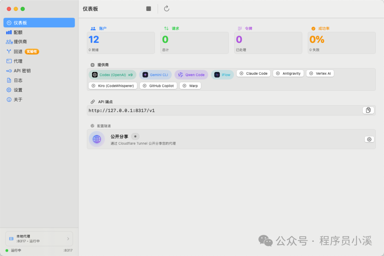The height and width of the screenshot is (256, 384).
Task: Click the 设置 gear icon in the sidebar
Action: click(9, 90)
